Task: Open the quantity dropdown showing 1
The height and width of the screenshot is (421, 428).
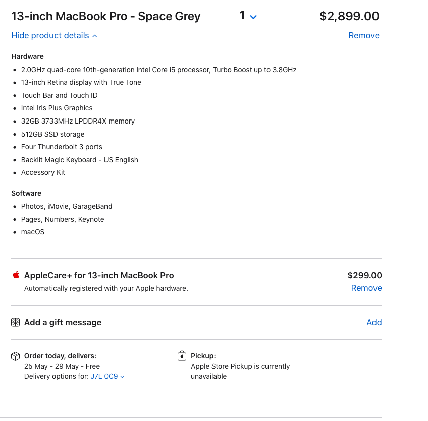Action: 248,16
